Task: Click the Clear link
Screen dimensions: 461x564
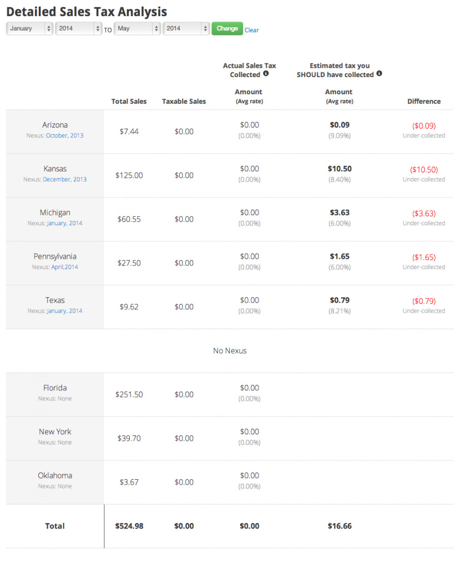Action: (251, 30)
